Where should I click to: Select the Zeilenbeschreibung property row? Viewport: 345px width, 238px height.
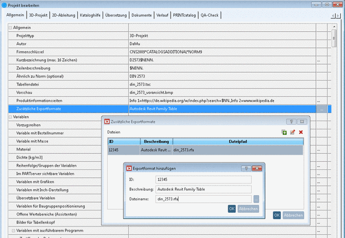click(170, 68)
